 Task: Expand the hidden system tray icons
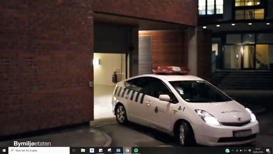[233, 151]
